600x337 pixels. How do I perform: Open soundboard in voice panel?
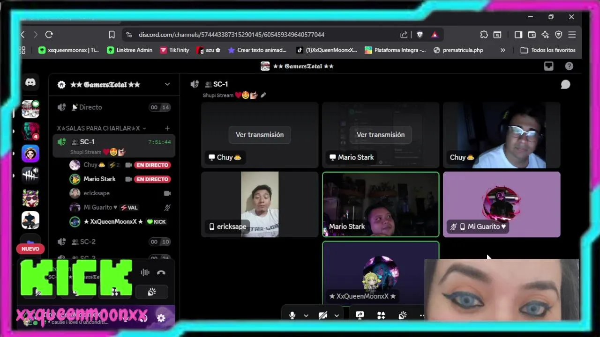(x=152, y=292)
